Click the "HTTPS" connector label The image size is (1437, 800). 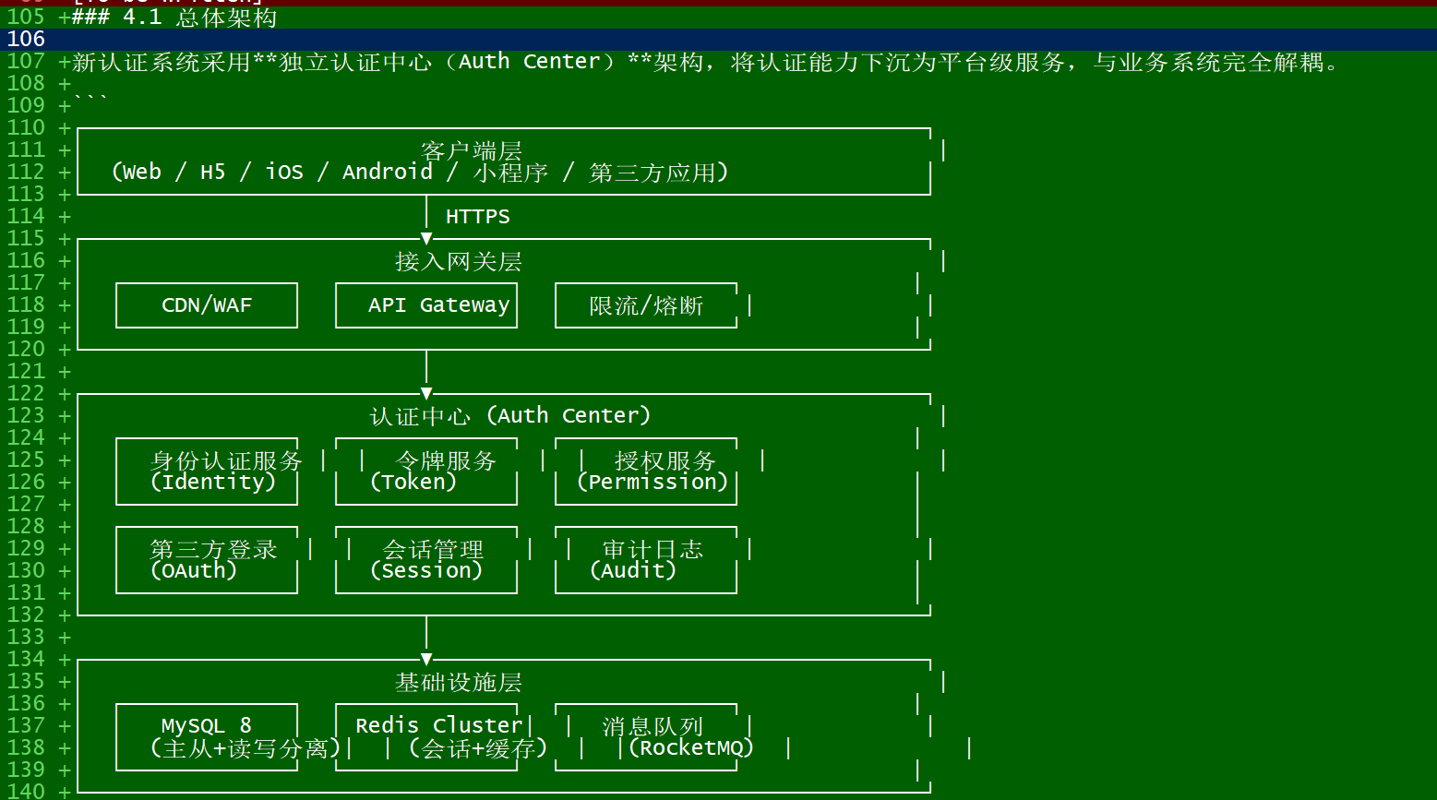[x=477, y=217]
